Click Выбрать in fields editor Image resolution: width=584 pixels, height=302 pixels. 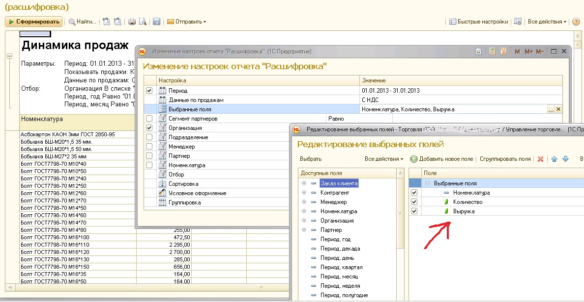(x=311, y=159)
